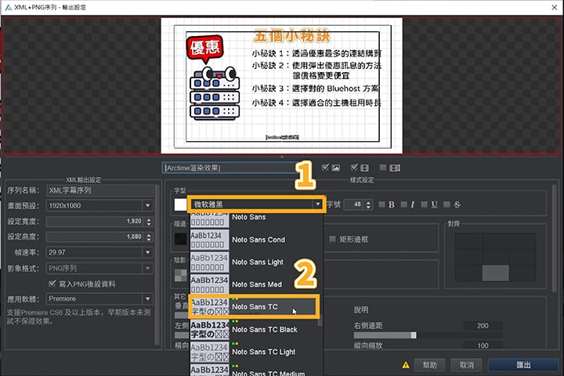
Task: Click the black outline color swatch
Action: pos(180,239)
